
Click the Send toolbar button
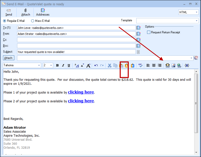pyautogui.click(x=9, y=12)
